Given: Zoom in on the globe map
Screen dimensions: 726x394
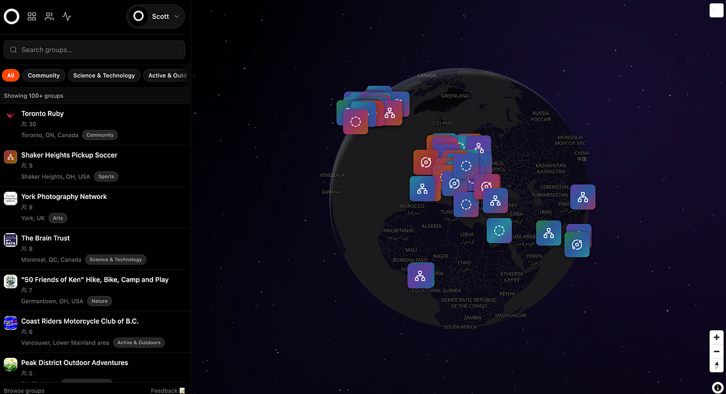Looking at the screenshot, I should (716, 338).
